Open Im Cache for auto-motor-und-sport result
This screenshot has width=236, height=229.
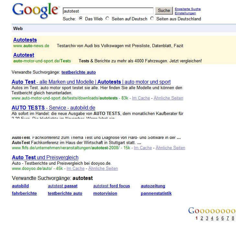[141, 98]
